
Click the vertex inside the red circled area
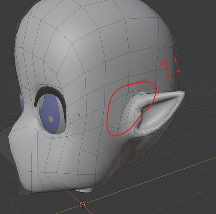[118, 129]
